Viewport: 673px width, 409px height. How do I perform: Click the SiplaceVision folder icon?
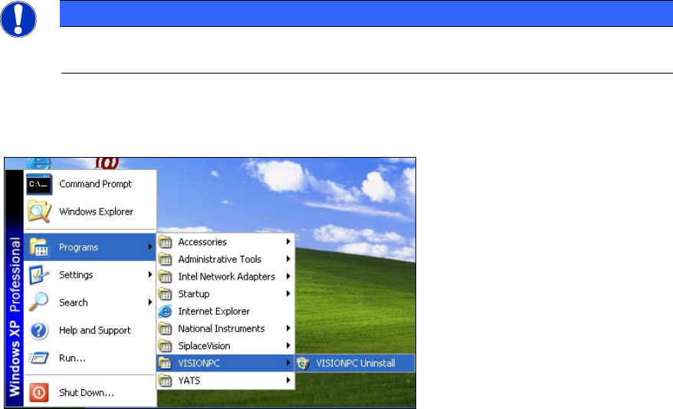(x=166, y=346)
